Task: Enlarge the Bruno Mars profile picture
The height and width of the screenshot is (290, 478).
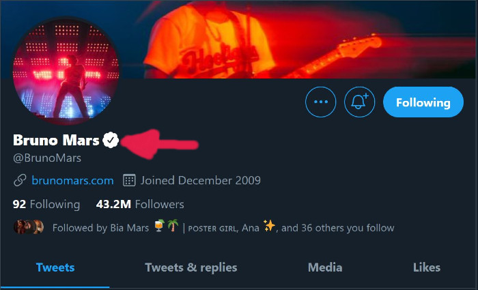Action: click(x=66, y=70)
